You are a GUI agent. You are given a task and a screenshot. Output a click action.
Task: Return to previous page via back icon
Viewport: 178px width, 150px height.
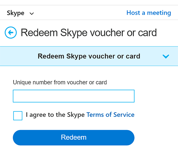point(11,32)
